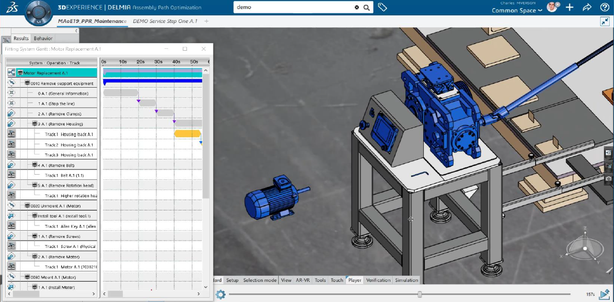Clear the search text with X icon
This screenshot has height=302, width=614.
pyautogui.click(x=357, y=7)
